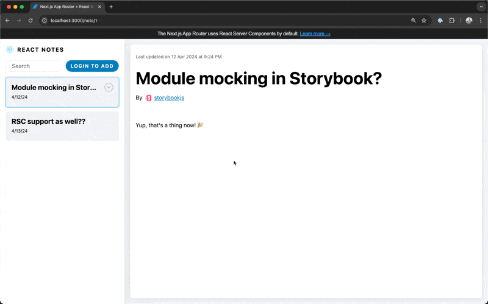Open the storybookjs author link
Image resolution: width=488 pixels, height=304 pixels.
(x=169, y=97)
